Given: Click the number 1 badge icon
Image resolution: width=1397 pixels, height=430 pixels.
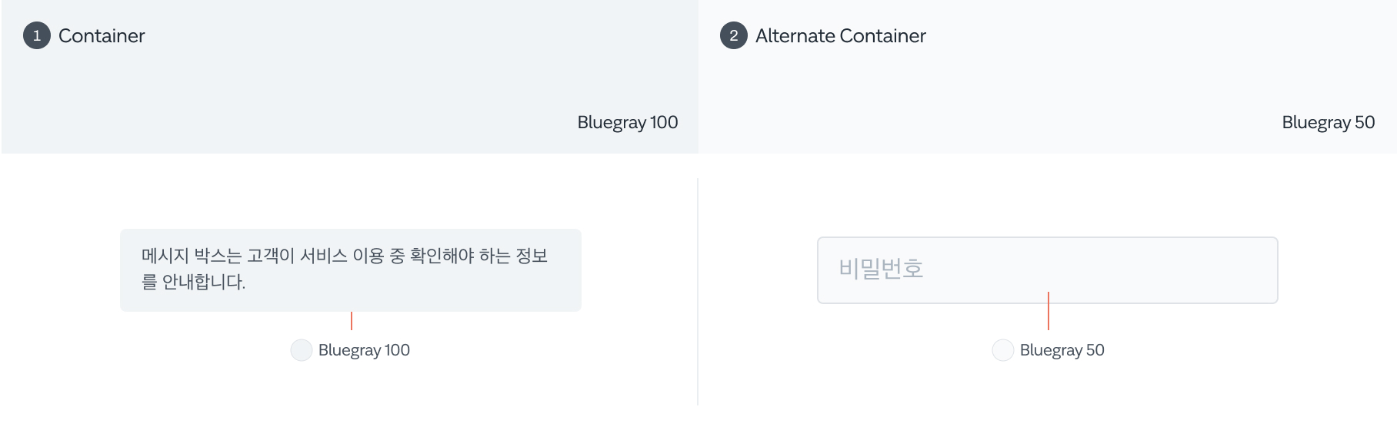Looking at the screenshot, I should click(x=36, y=36).
